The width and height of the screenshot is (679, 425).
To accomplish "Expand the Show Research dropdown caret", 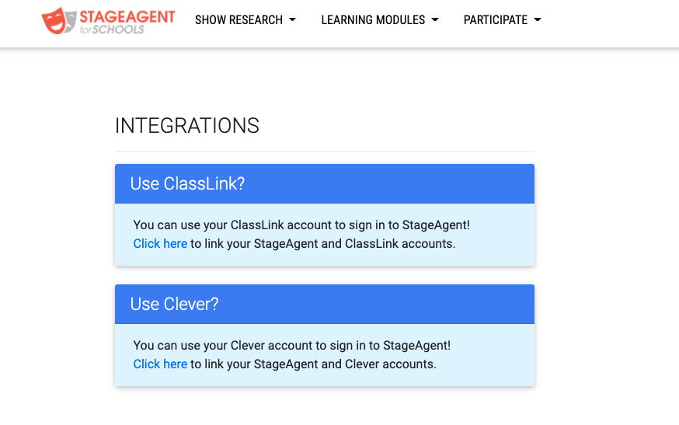I will [x=292, y=20].
